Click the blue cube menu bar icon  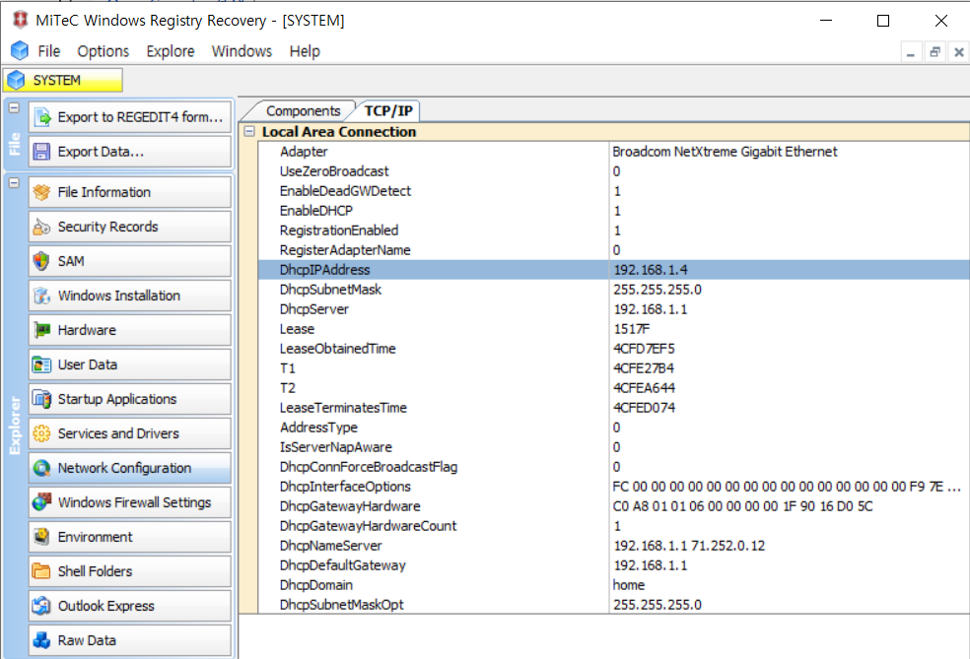point(20,50)
